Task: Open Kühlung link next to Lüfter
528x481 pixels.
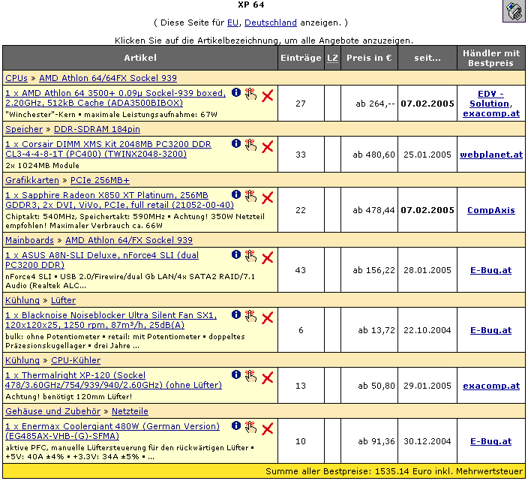Action: 22,300
